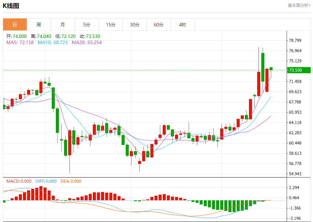Select the 周 weekly tab
This screenshot has height=222, width=313.
click(39, 25)
